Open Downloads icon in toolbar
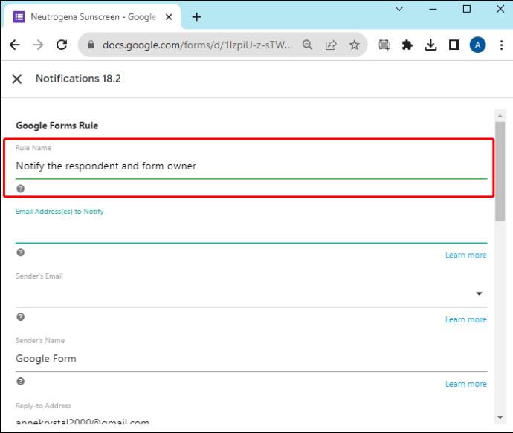The width and height of the screenshot is (513, 433). click(x=430, y=45)
